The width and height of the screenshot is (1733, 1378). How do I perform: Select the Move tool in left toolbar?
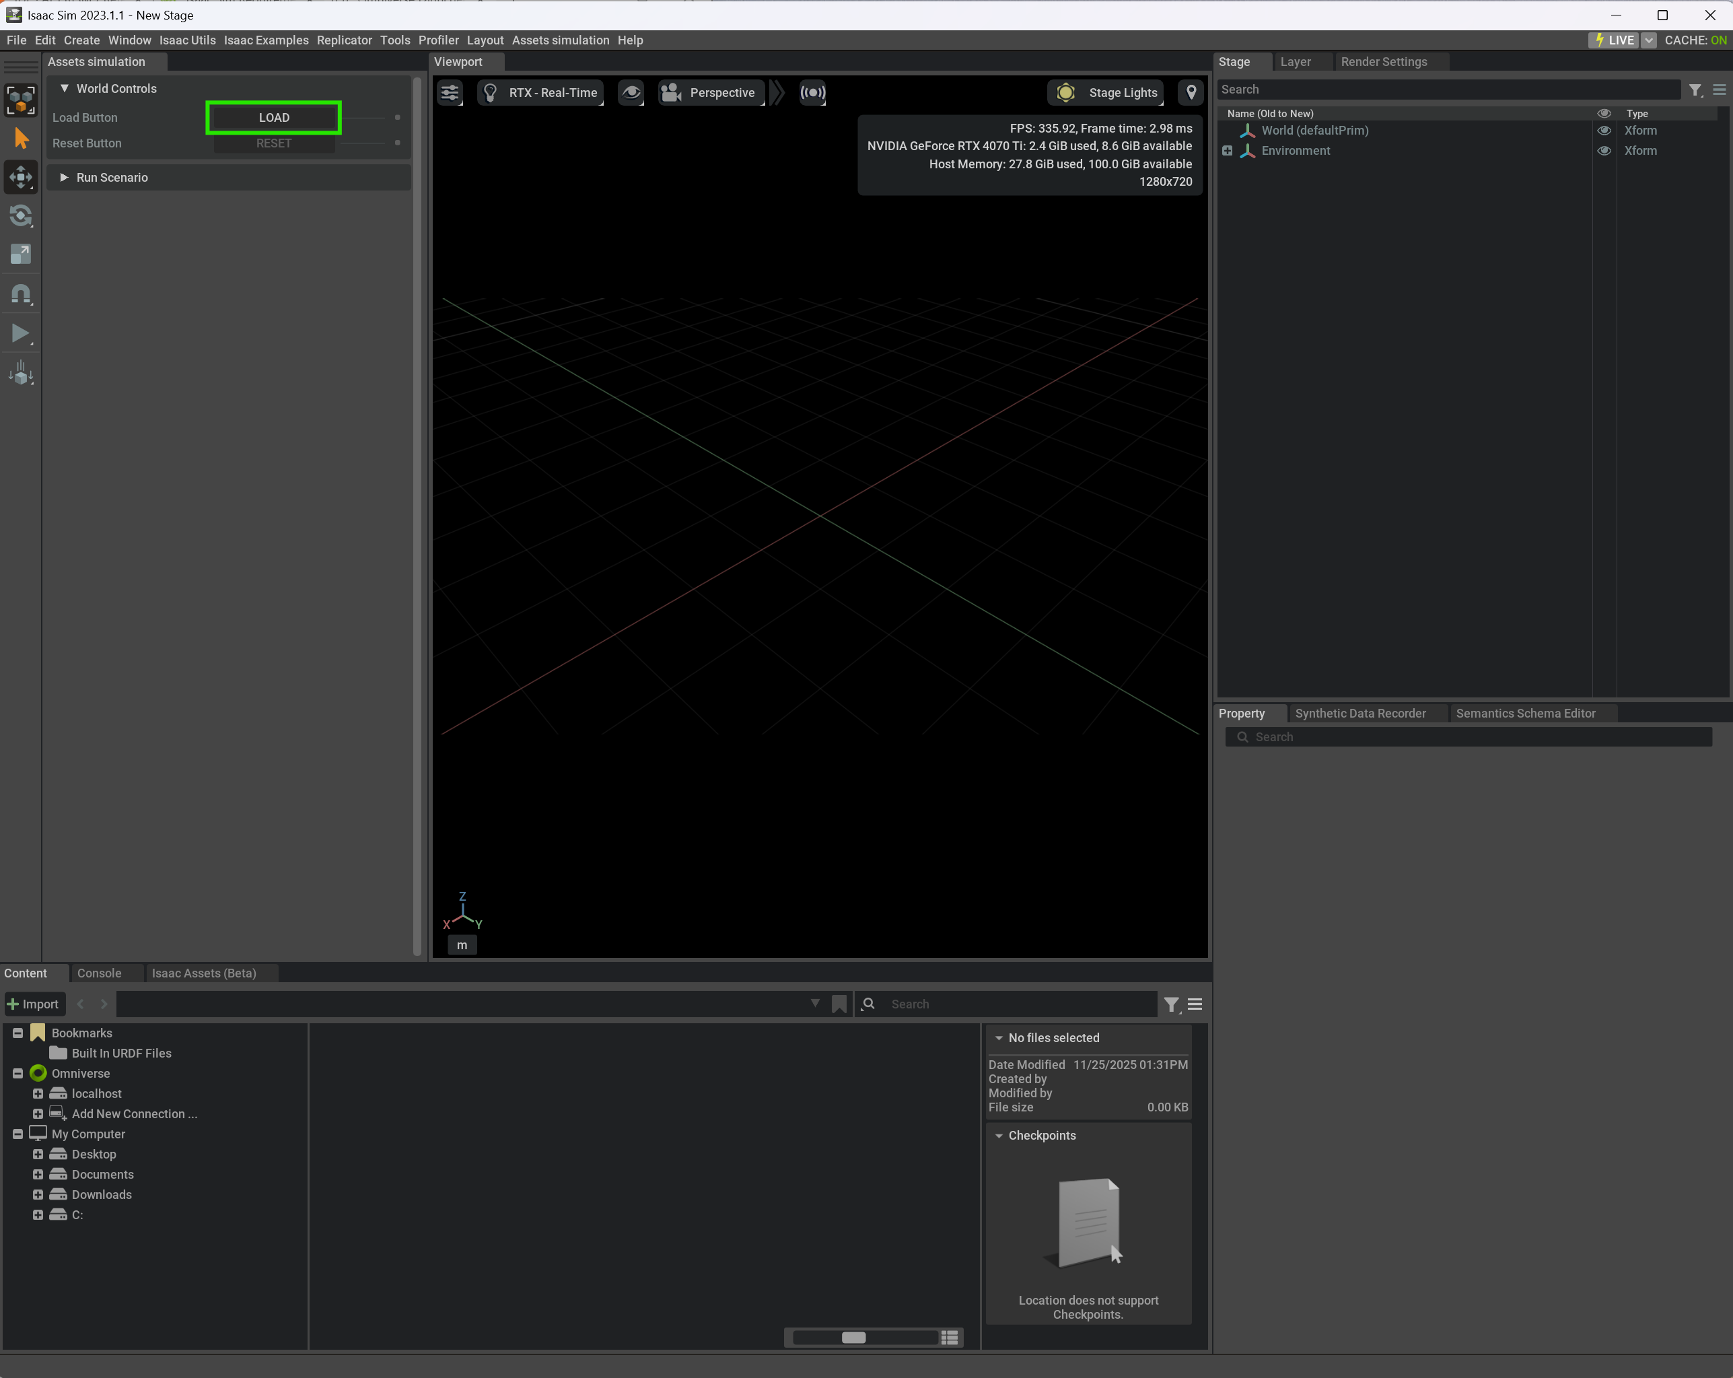click(x=21, y=177)
